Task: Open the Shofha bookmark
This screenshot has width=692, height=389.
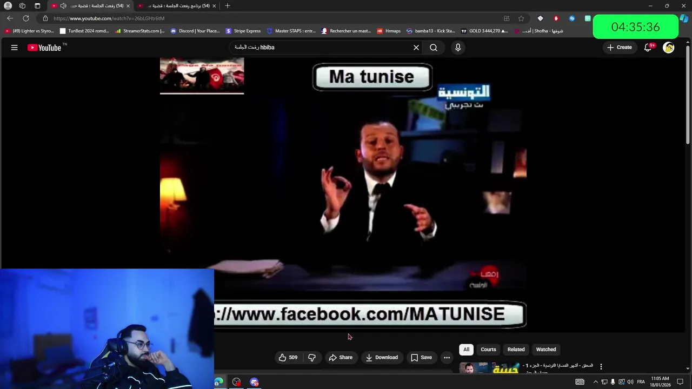Action: pyautogui.click(x=538, y=31)
